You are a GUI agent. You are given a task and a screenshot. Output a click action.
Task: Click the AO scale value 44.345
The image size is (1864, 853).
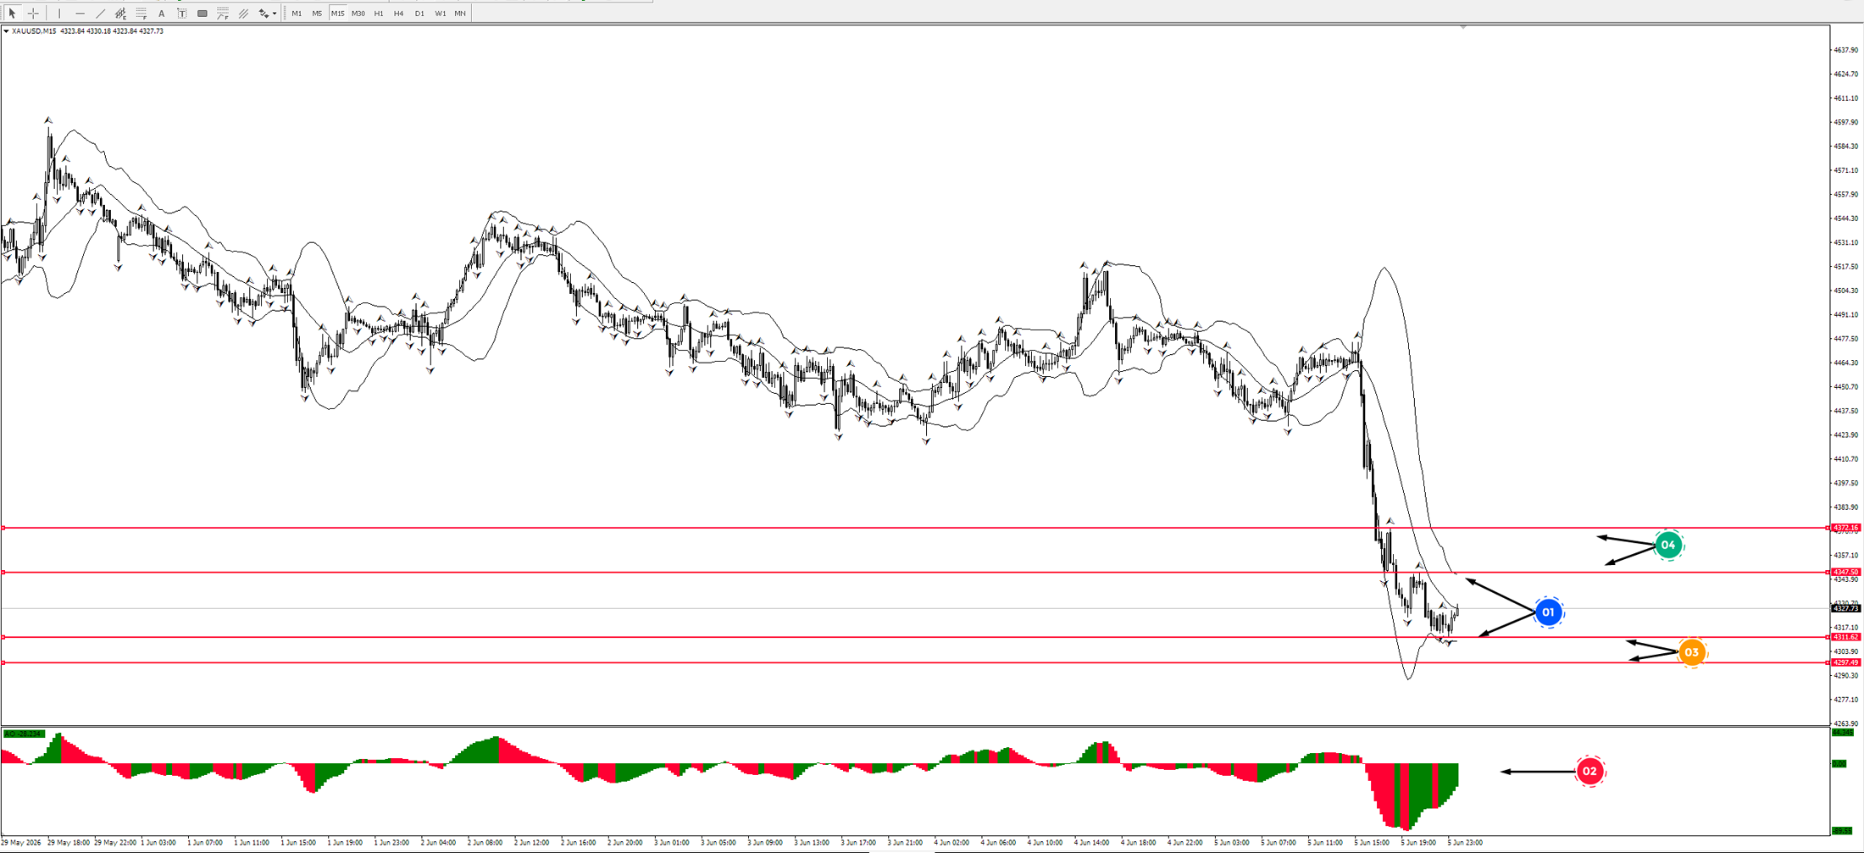(1842, 732)
